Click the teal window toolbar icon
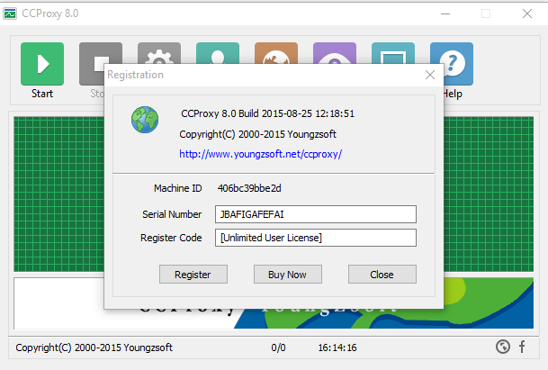The width and height of the screenshot is (548, 370). click(393, 53)
